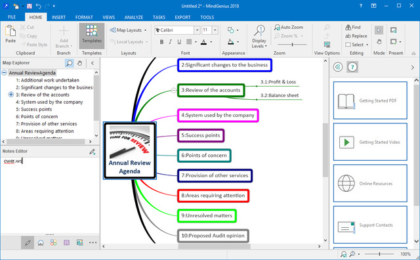Click the Find binoculars icon

[x=348, y=27]
